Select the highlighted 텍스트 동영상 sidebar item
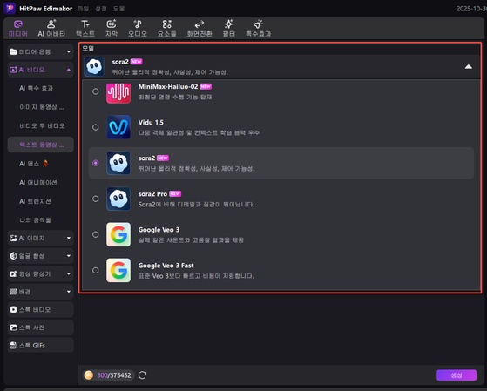 click(x=40, y=145)
